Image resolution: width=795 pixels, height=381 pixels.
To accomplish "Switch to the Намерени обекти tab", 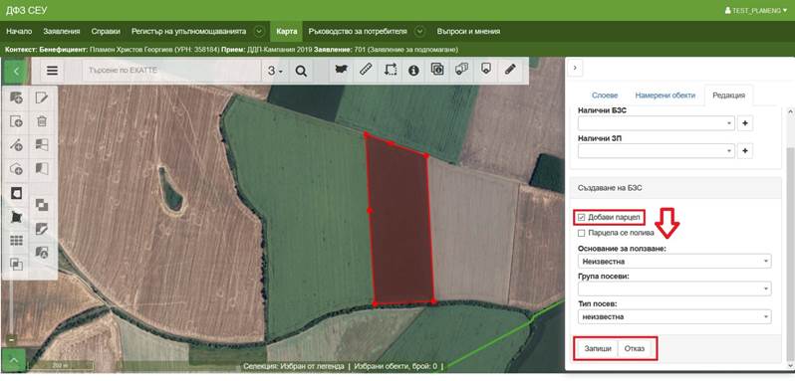I will click(x=664, y=95).
